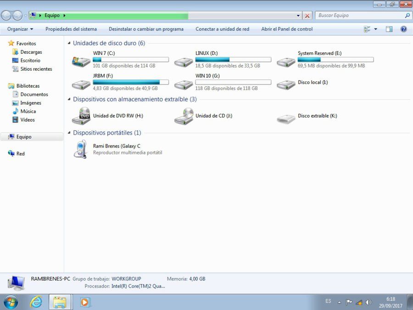Open the Organizar menu
Screen dimensions: 413x310
point(20,29)
